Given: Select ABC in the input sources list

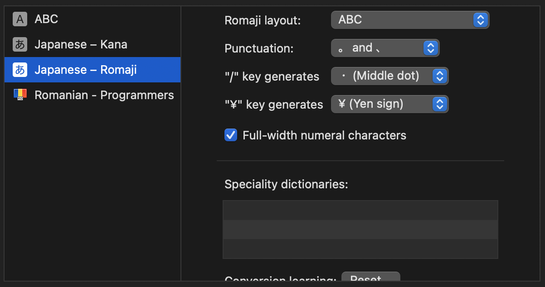Looking at the screenshot, I should coord(92,19).
